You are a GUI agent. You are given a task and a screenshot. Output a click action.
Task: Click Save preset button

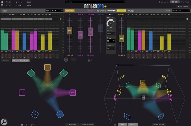(x=29, y=6)
